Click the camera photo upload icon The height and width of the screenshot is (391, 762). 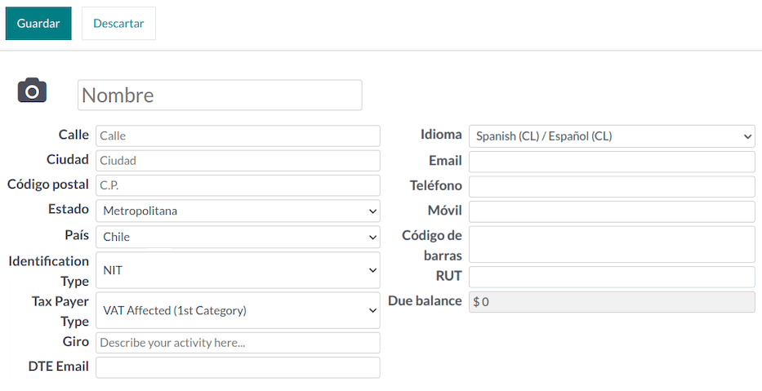point(32,90)
